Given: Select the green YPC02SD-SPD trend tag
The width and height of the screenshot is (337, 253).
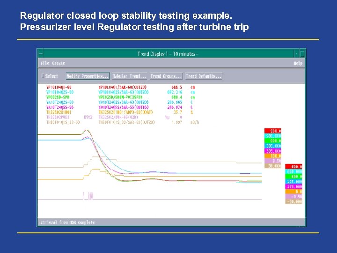Looking at the screenshot, I should click(x=58, y=97).
